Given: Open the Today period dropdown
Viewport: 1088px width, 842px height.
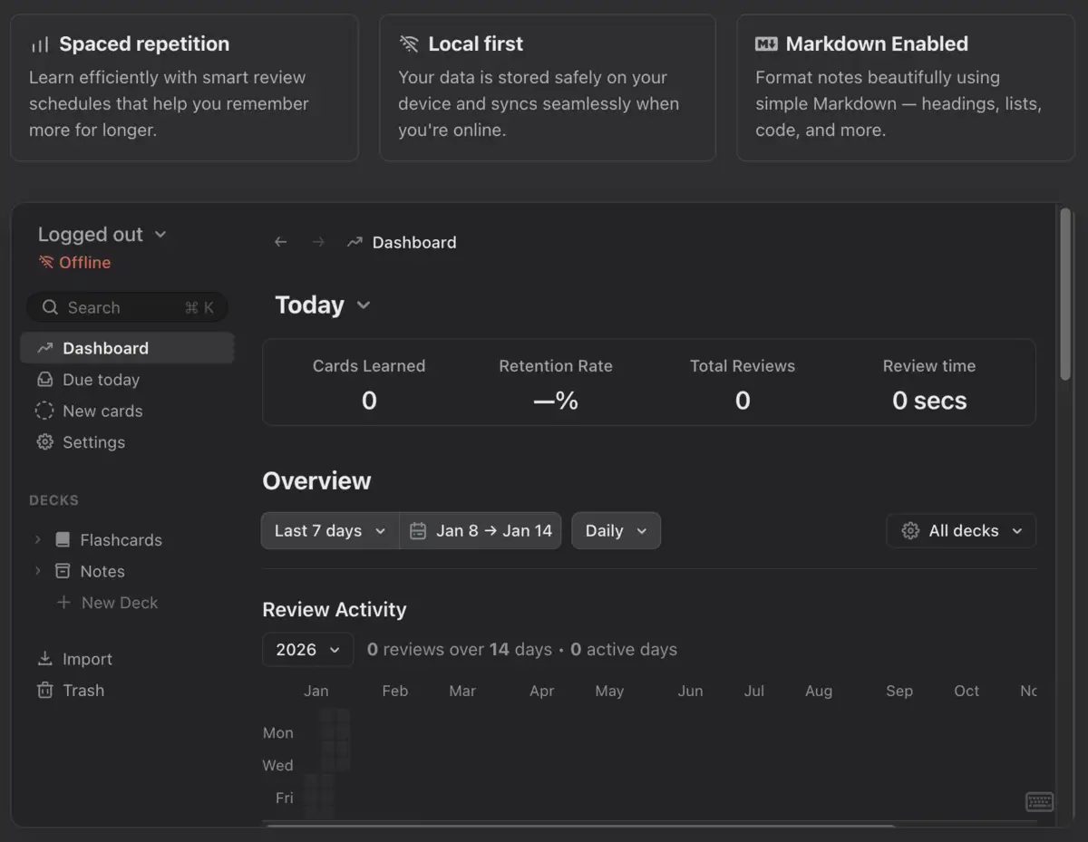Looking at the screenshot, I should tap(323, 305).
